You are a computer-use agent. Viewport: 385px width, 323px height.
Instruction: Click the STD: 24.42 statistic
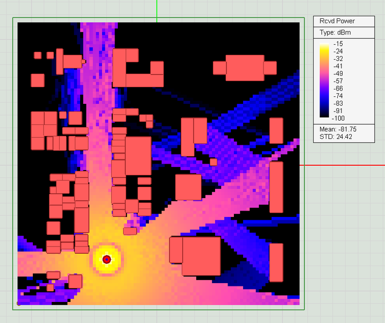(337, 137)
